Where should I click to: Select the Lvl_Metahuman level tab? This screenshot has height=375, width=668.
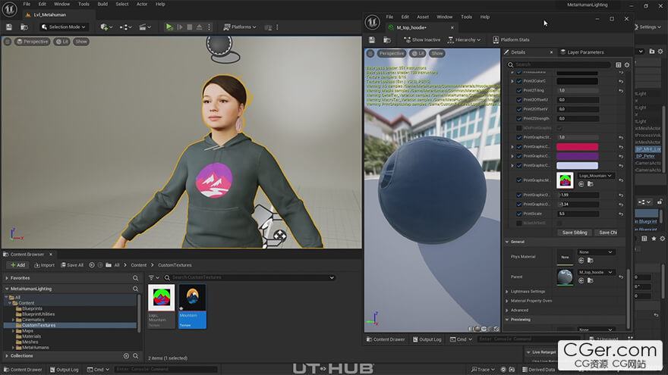50,15
